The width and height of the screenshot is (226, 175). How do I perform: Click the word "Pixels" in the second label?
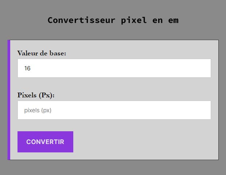pyautogui.click(x=28, y=95)
